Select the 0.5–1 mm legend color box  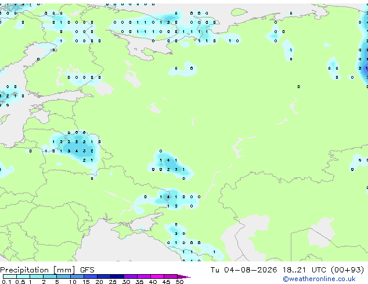coord(23,276)
